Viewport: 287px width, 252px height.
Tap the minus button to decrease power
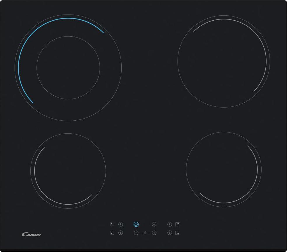click(x=136, y=233)
